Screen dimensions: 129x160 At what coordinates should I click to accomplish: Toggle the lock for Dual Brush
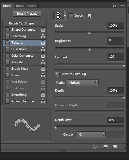point(43,49)
